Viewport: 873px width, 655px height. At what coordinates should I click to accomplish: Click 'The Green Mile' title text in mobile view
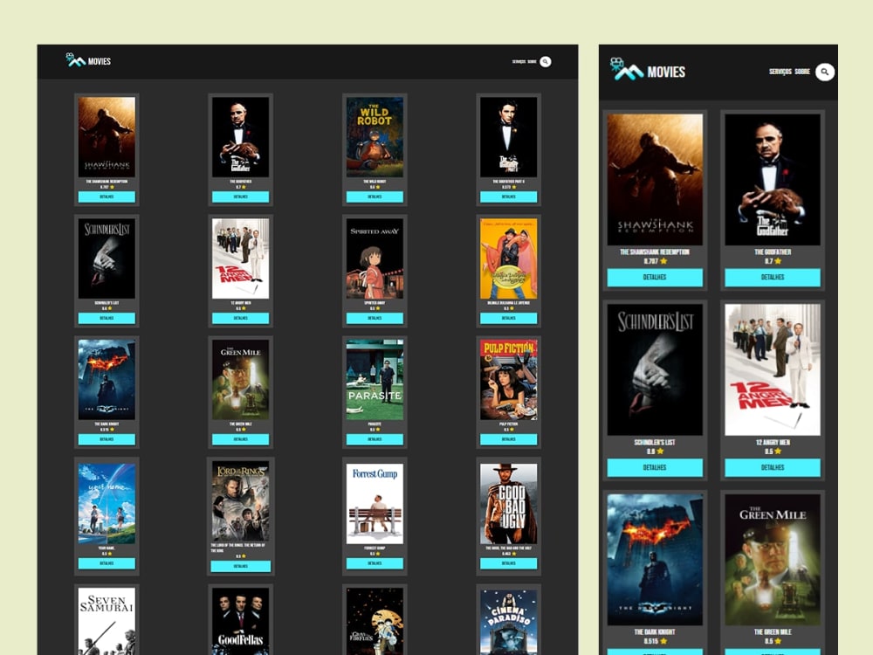coord(773,632)
